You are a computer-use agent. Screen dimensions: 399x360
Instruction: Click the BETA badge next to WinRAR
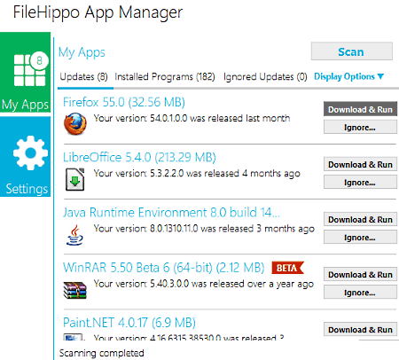point(287,268)
